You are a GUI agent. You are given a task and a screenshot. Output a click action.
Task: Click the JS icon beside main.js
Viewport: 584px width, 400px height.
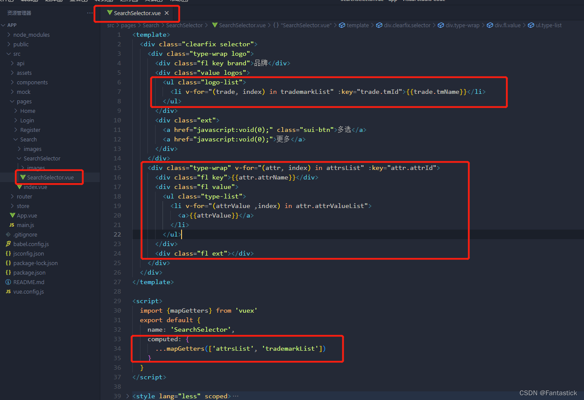(12, 225)
